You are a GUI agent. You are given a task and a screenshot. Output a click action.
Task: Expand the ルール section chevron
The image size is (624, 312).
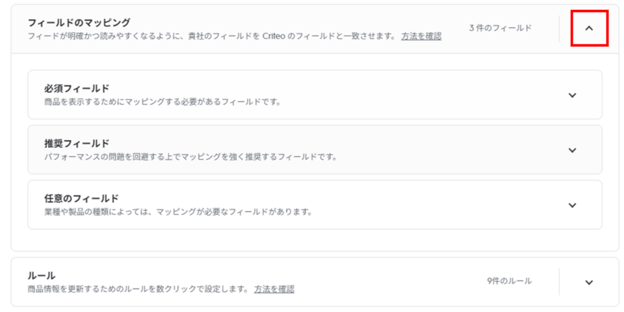tap(589, 282)
